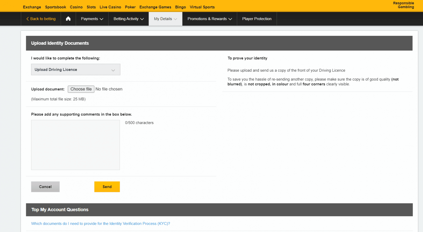The image size is (423, 232).
Task: Click the home icon in navigation bar
Action: click(68, 19)
